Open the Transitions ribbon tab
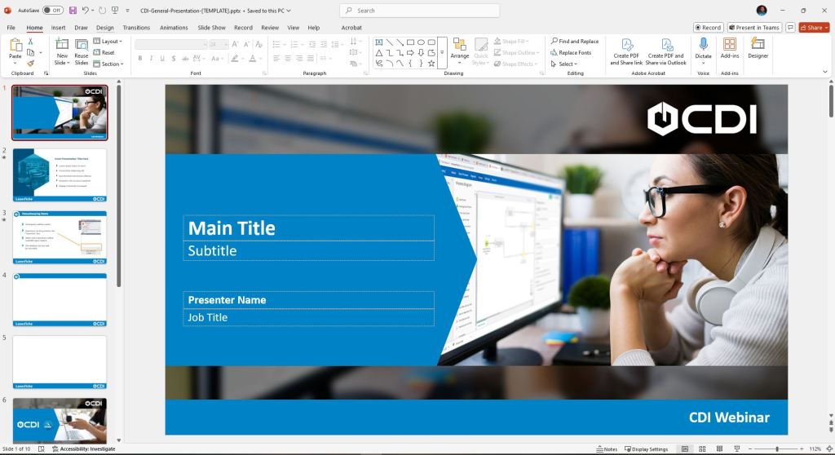The height and width of the screenshot is (455, 835). pos(136,27)
